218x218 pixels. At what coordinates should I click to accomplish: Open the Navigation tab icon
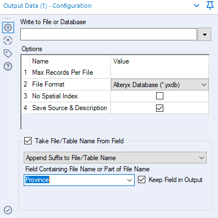pos(8,40)
